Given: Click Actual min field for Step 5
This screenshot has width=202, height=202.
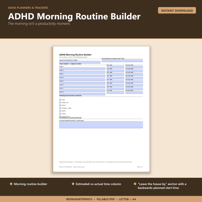Looking at the screenshot, I should [134, 82].
